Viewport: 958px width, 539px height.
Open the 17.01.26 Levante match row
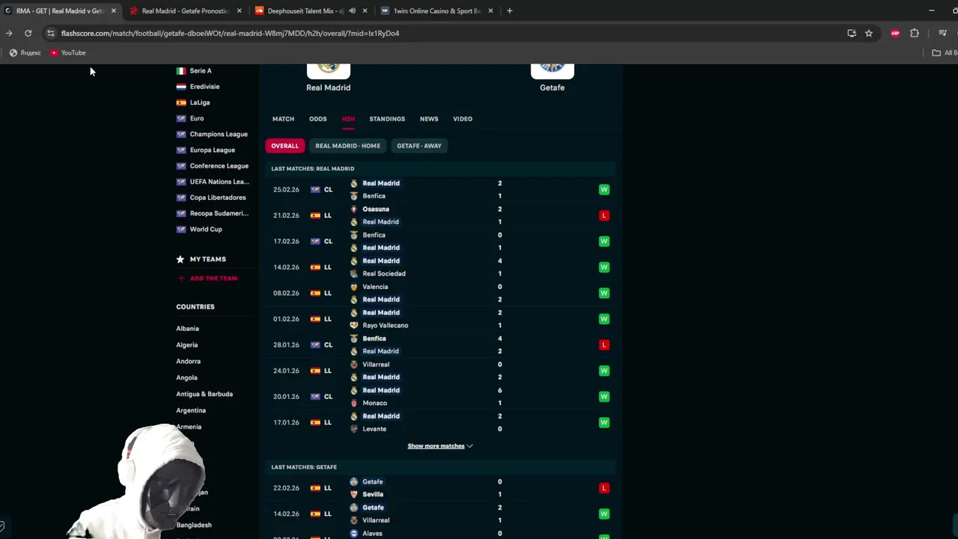coord(442,422)
